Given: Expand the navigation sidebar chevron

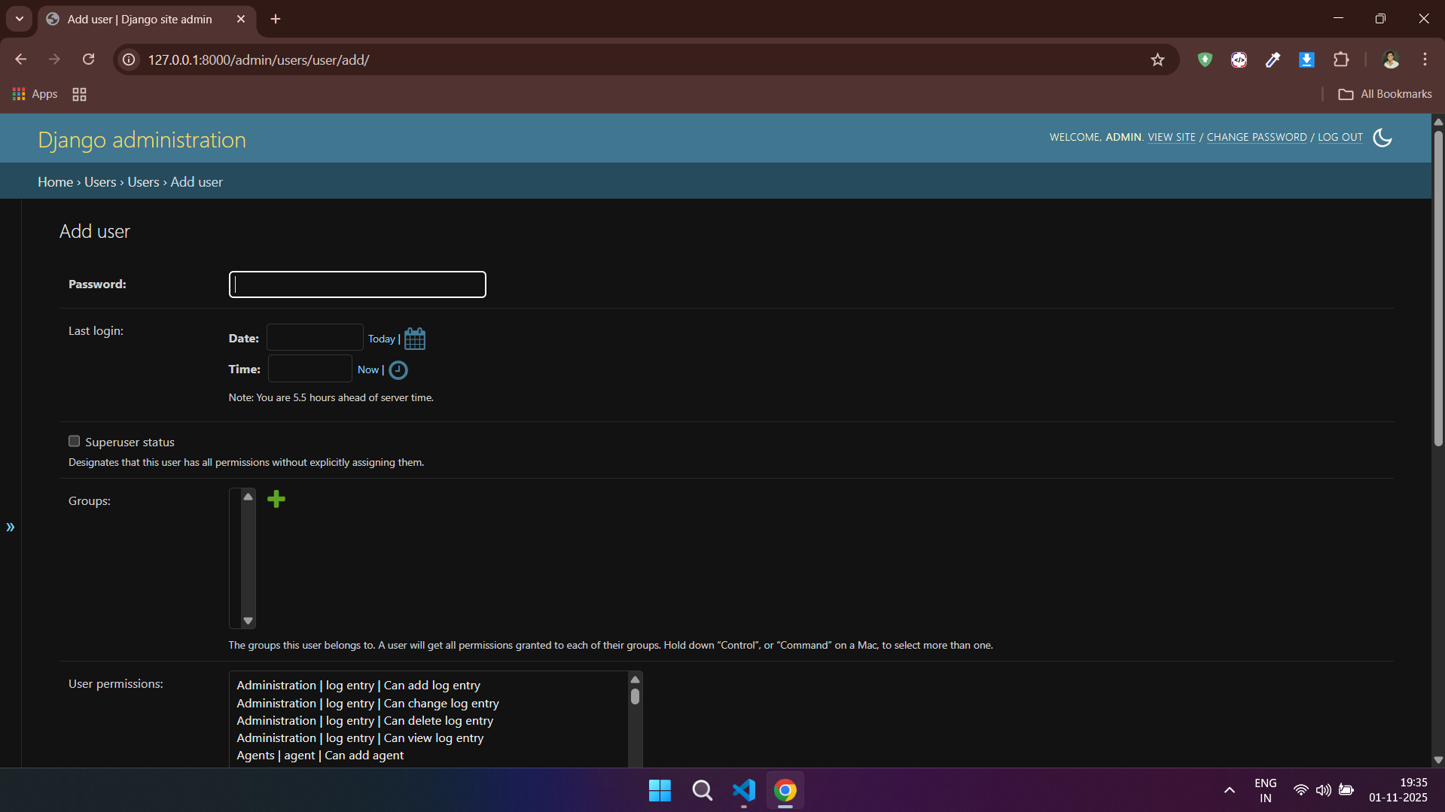Looking at the screenshot, I should coord(11,527).
